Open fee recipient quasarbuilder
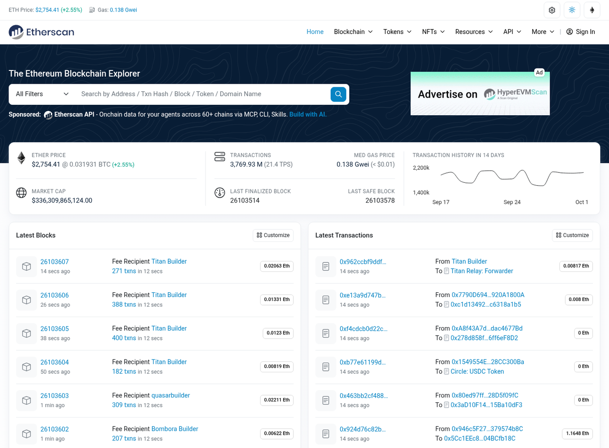 [x=171, y=396]
